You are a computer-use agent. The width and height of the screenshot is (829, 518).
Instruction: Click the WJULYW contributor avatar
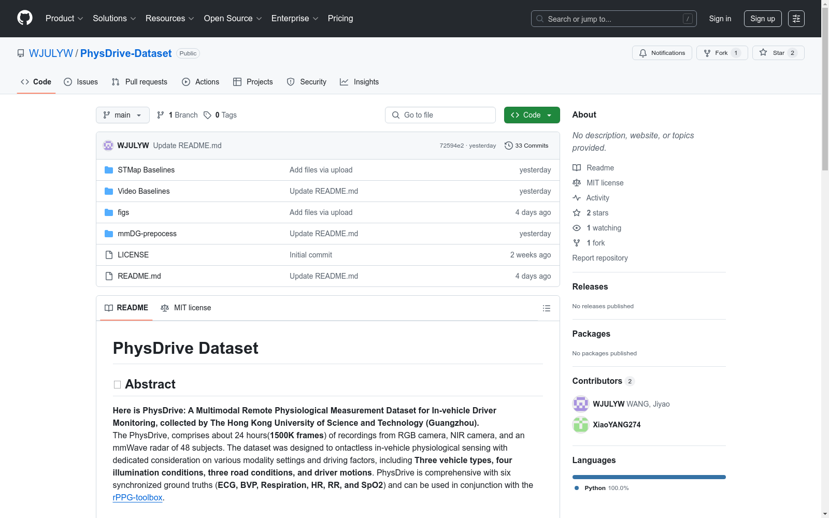click(581, 404)
